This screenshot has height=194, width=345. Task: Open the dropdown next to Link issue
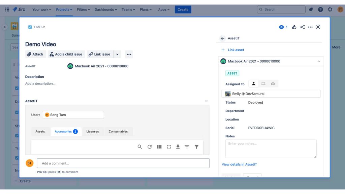click(117, 54)
